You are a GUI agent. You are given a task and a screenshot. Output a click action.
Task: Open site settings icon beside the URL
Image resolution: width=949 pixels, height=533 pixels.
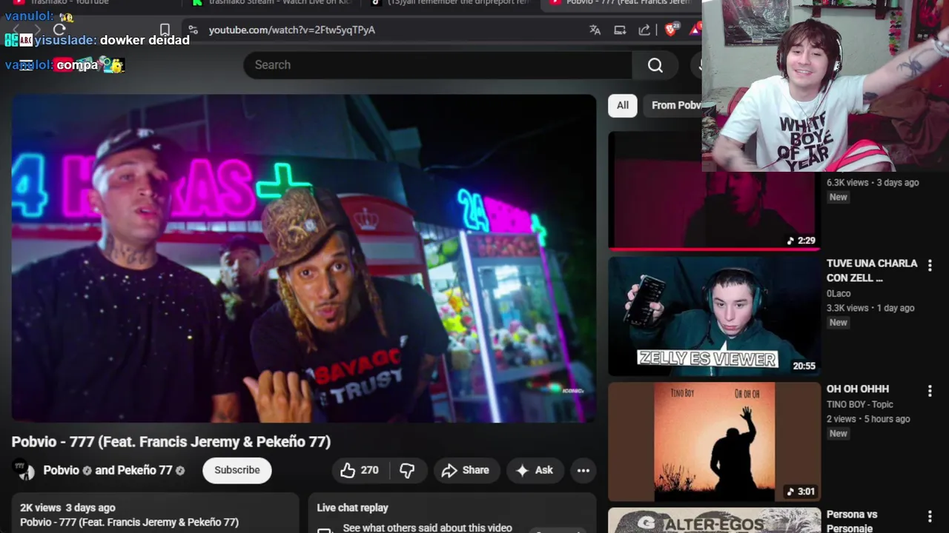click(x=193, y=30)
